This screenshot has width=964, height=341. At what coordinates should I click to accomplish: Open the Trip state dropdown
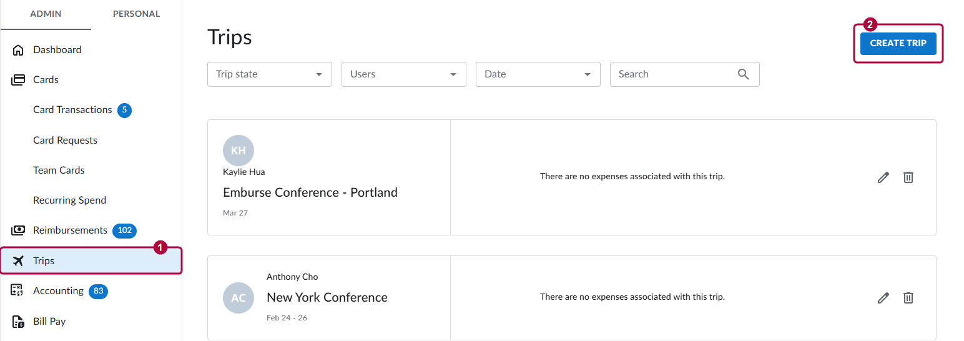pyautogui.click(x=269, y=74)
